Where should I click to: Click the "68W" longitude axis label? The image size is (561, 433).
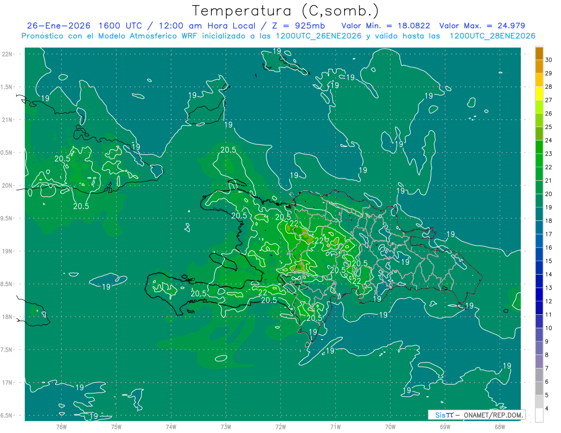(500, 427)
